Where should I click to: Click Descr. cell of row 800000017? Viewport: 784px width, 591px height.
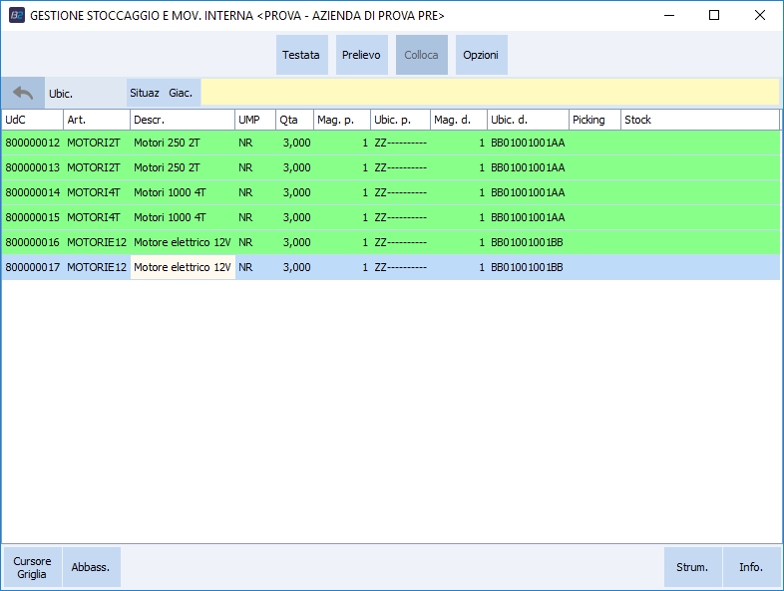pos(183,267)
